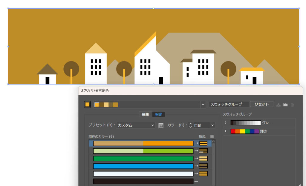This screenshot has height=186, width=306.
Task: Toggle the dash on the black color row
Action: 196,181
